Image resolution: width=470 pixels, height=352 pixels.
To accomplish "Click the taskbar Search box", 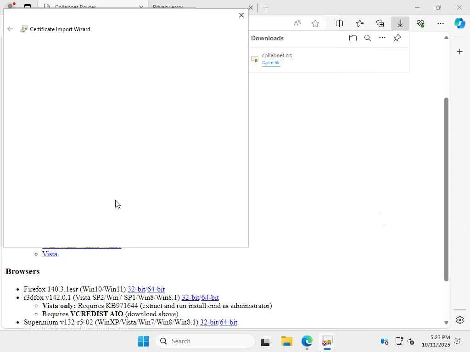I will click(205, 341).
